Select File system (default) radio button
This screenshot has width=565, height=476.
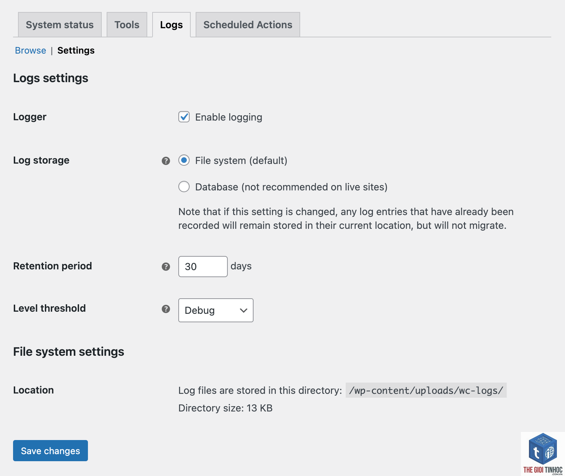(x=184, y=160)
